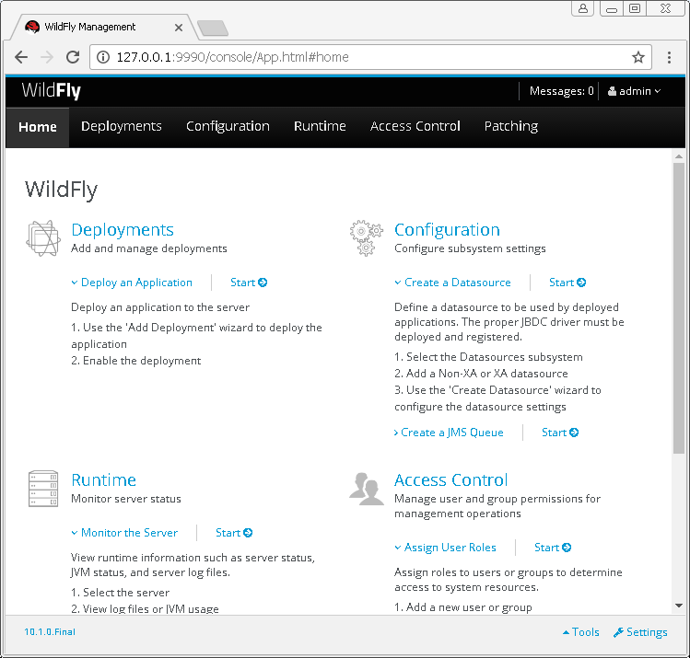Click the text 'Add and manage deployments'

pos(148,248)
